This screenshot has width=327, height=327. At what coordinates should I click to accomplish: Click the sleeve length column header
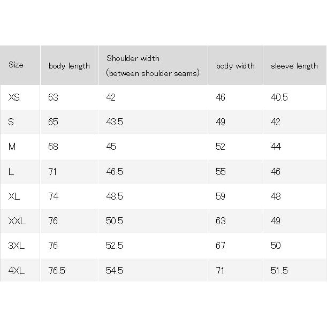coord(294,66)
